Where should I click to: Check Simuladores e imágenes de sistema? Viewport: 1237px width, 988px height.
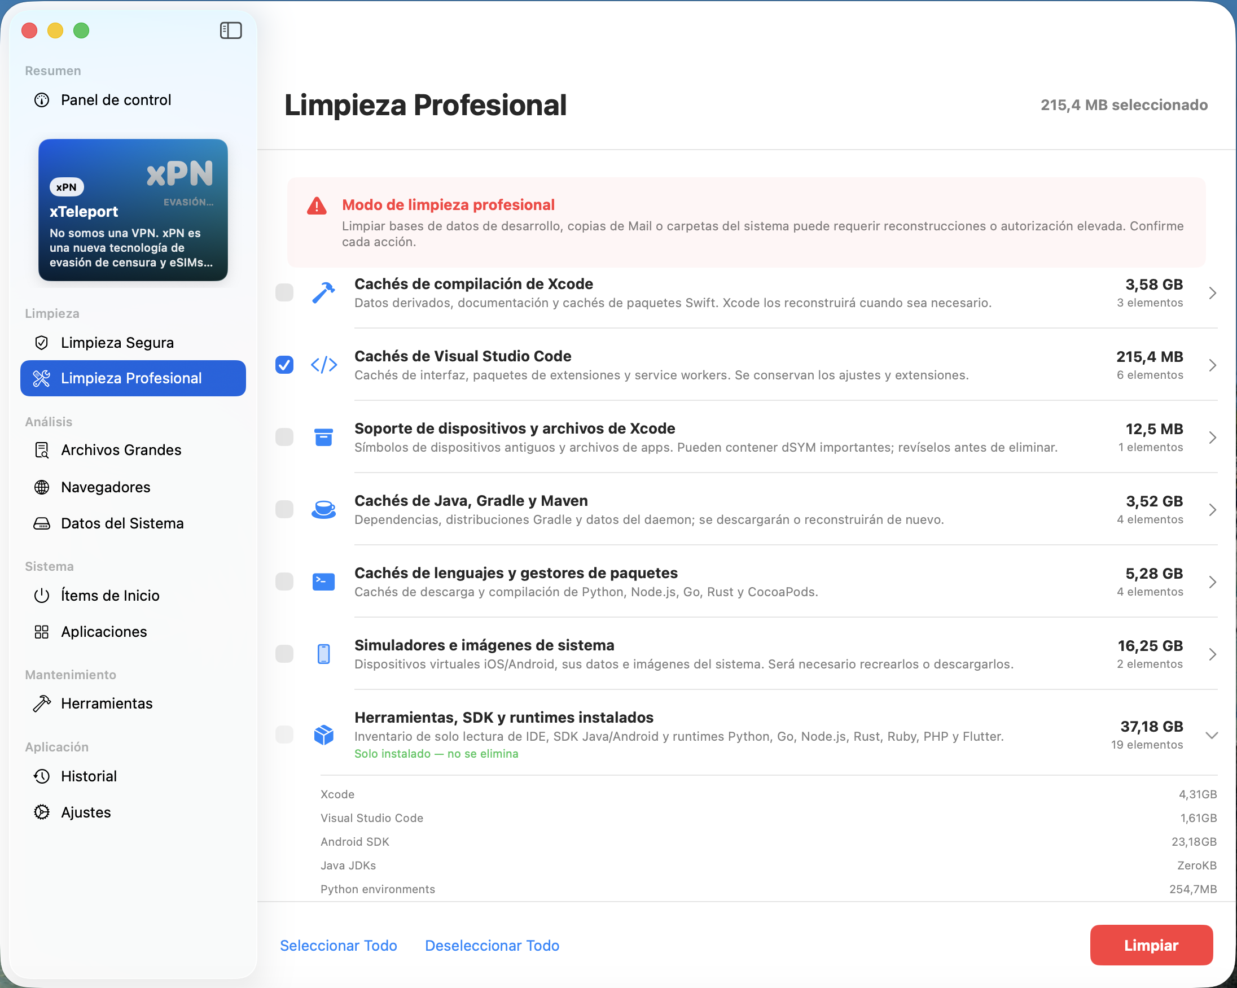284,654
